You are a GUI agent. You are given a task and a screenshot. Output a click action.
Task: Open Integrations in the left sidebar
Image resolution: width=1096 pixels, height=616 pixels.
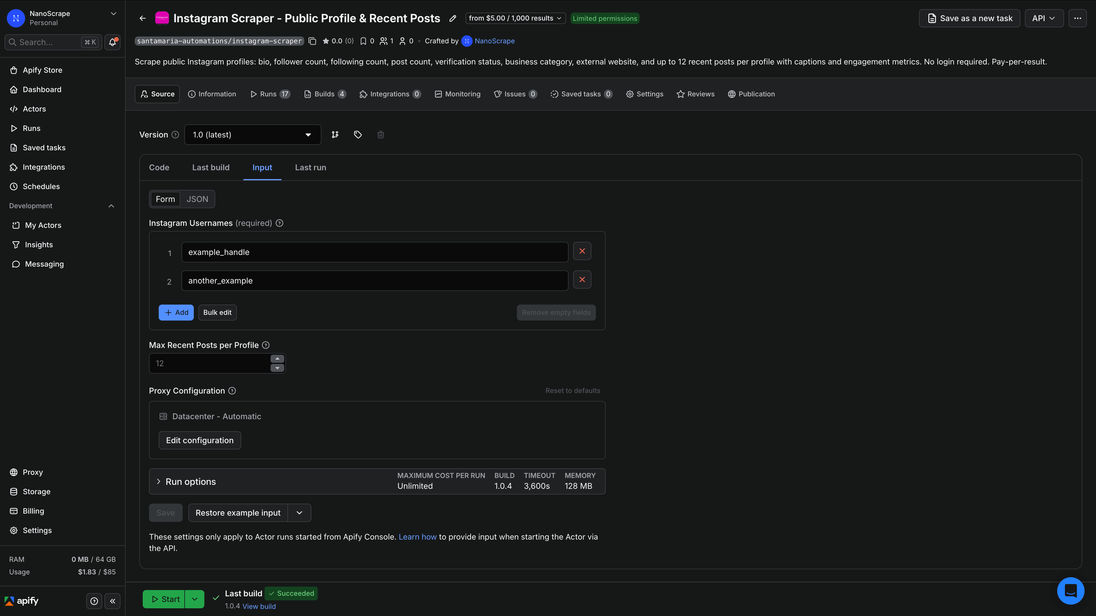tap(63, 167)
